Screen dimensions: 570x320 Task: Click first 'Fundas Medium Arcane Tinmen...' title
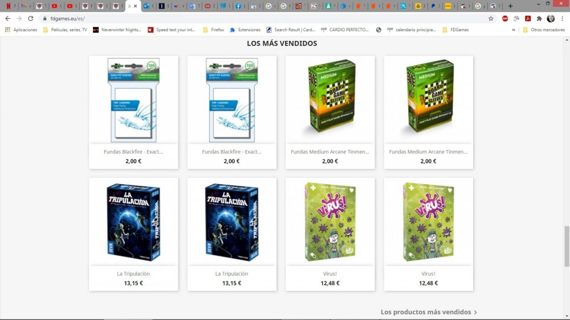(x=330, y=152)
